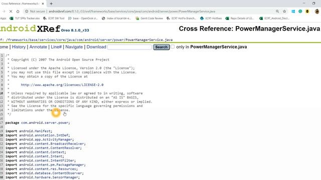Click the server folder in path breadcrumb
Image resolution: width=321 pixels, height=180 pixels.
point(106,40)
